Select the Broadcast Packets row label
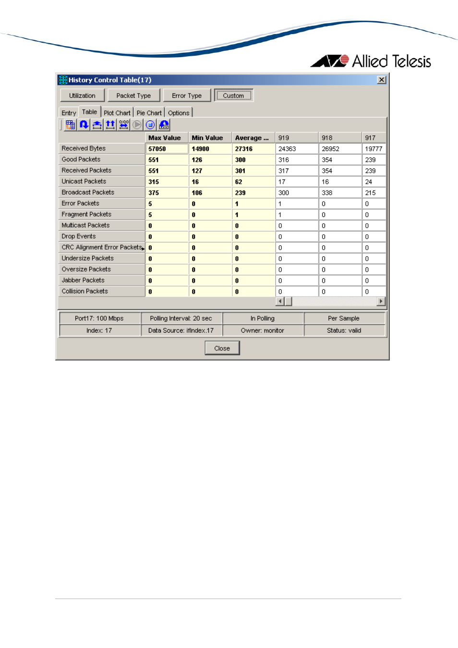Viewport: 458px width, 648px height. click(102, 192)
